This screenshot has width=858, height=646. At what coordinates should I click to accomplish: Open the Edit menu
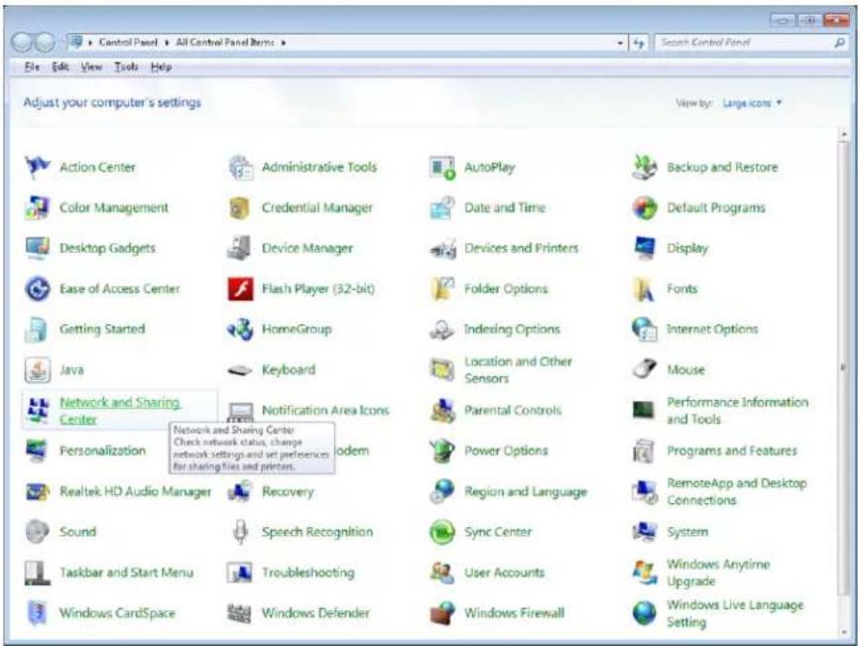coord(61,66)
